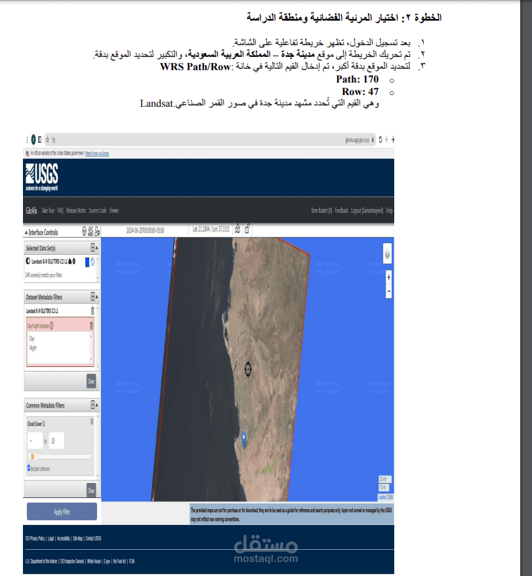The height and width of the screenshot is (576, 532).
Task: Zoom in the map with plus button
Action: pyautogui.click(x=388, y=277)
